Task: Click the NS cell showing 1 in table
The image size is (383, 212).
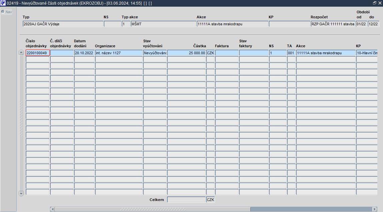Action: coord(278,53)
